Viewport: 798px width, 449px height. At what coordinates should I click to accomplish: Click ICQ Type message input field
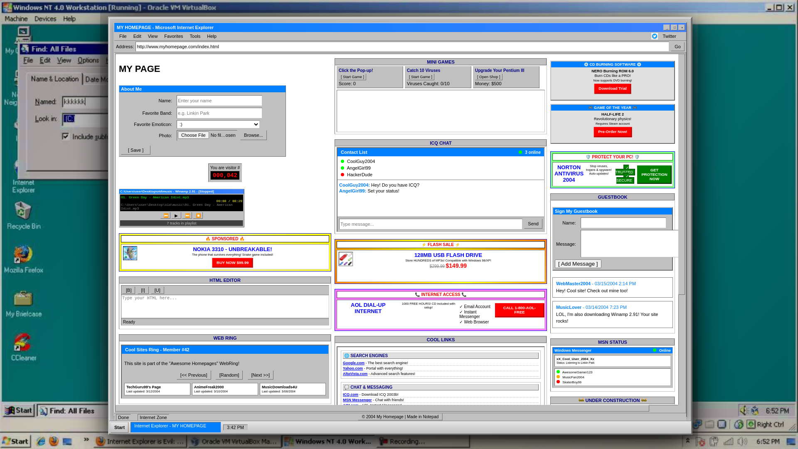click(431, 224)
